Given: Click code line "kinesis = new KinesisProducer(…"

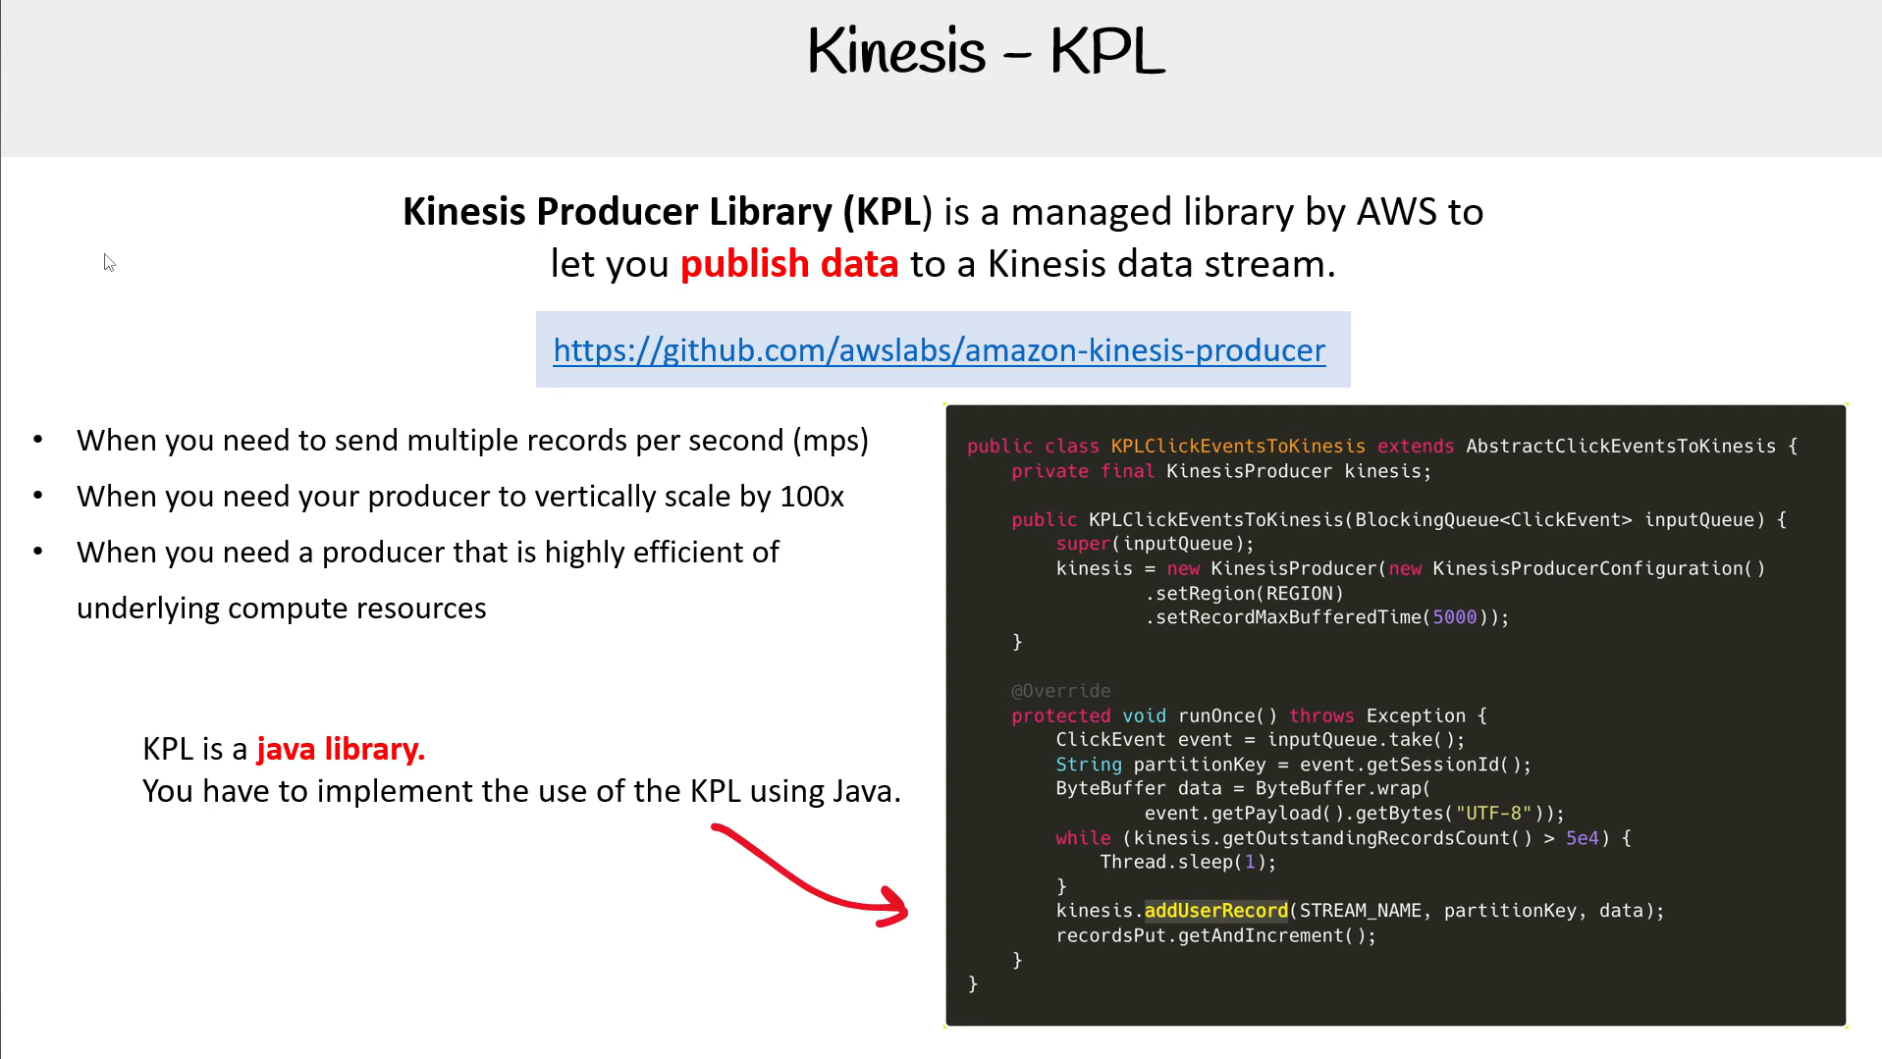Looking at the screenshot, I should click(x=1411, y=568).
